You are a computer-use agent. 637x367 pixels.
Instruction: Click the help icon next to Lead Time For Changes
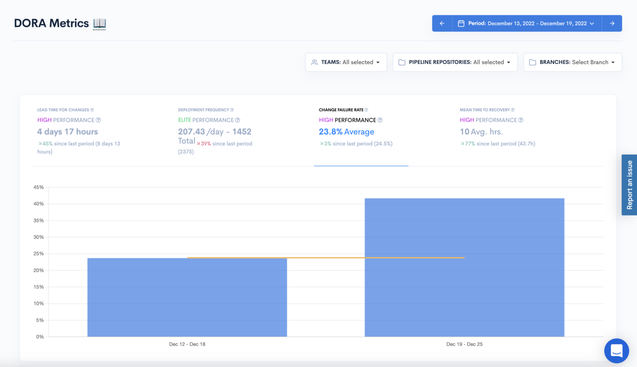tap(92, 109)
